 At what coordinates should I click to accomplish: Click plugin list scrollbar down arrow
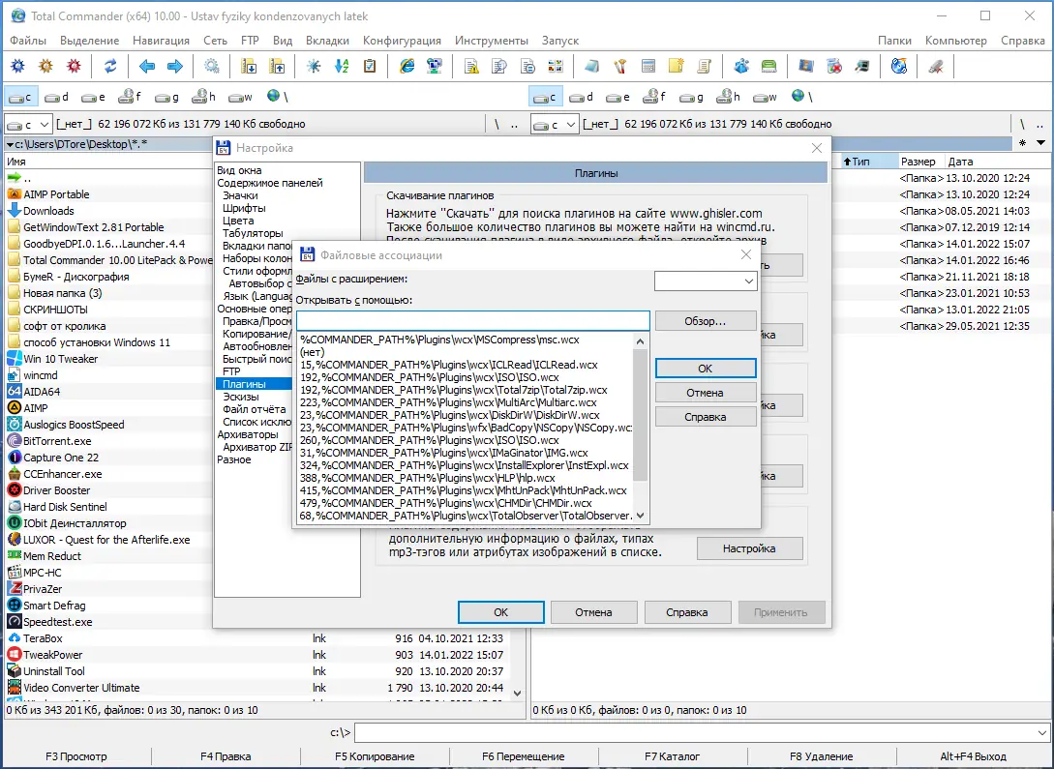point(640,516)
